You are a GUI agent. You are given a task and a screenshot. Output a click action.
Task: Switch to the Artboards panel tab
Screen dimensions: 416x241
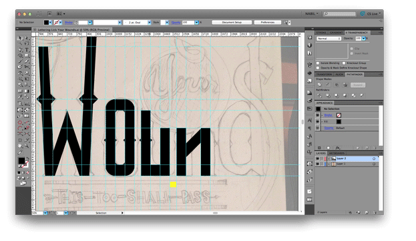coord(337,153)
